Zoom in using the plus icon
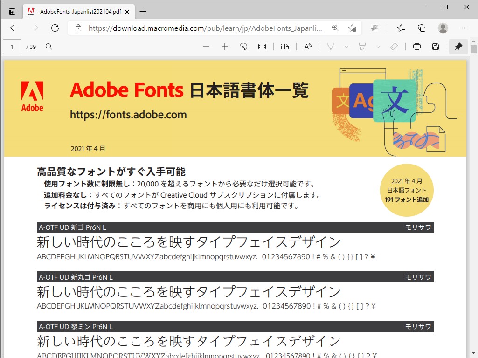 pyautogui.click(x=224, y=47)
